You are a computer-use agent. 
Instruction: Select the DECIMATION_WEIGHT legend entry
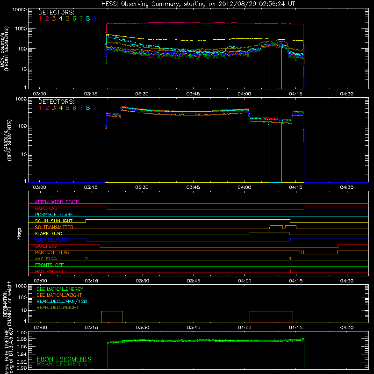[59, 295]
